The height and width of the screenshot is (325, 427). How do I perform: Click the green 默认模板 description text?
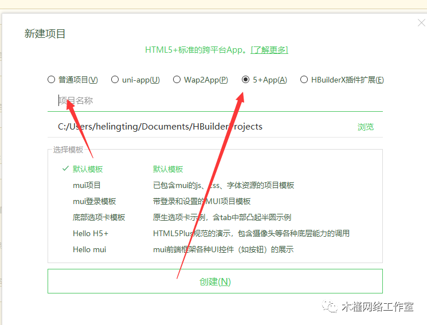[168, 169]
